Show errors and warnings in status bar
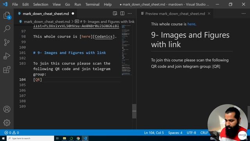The image size is (250, 141). tap(12, 133)
